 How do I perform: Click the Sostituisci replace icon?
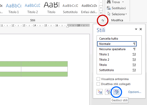click(109, 8)
